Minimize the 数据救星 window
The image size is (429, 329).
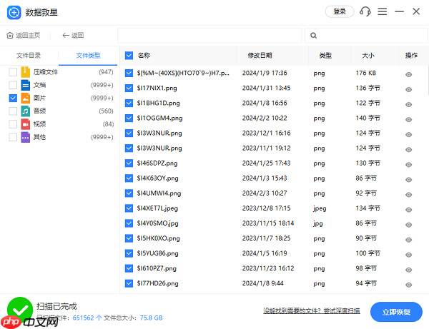(x=399, y=11)
